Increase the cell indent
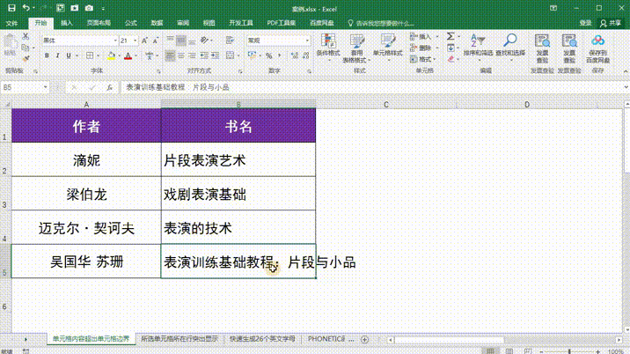The image size is (630, 354). 215,55
